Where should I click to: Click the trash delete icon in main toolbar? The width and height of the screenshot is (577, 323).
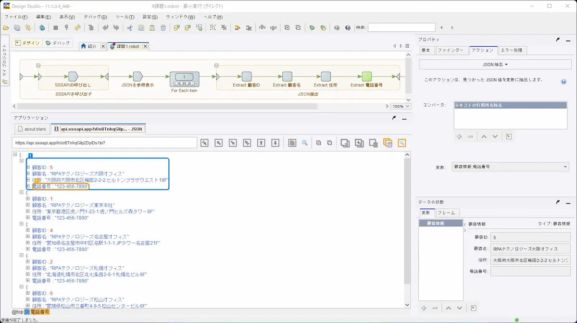click(x=163, y=28)
